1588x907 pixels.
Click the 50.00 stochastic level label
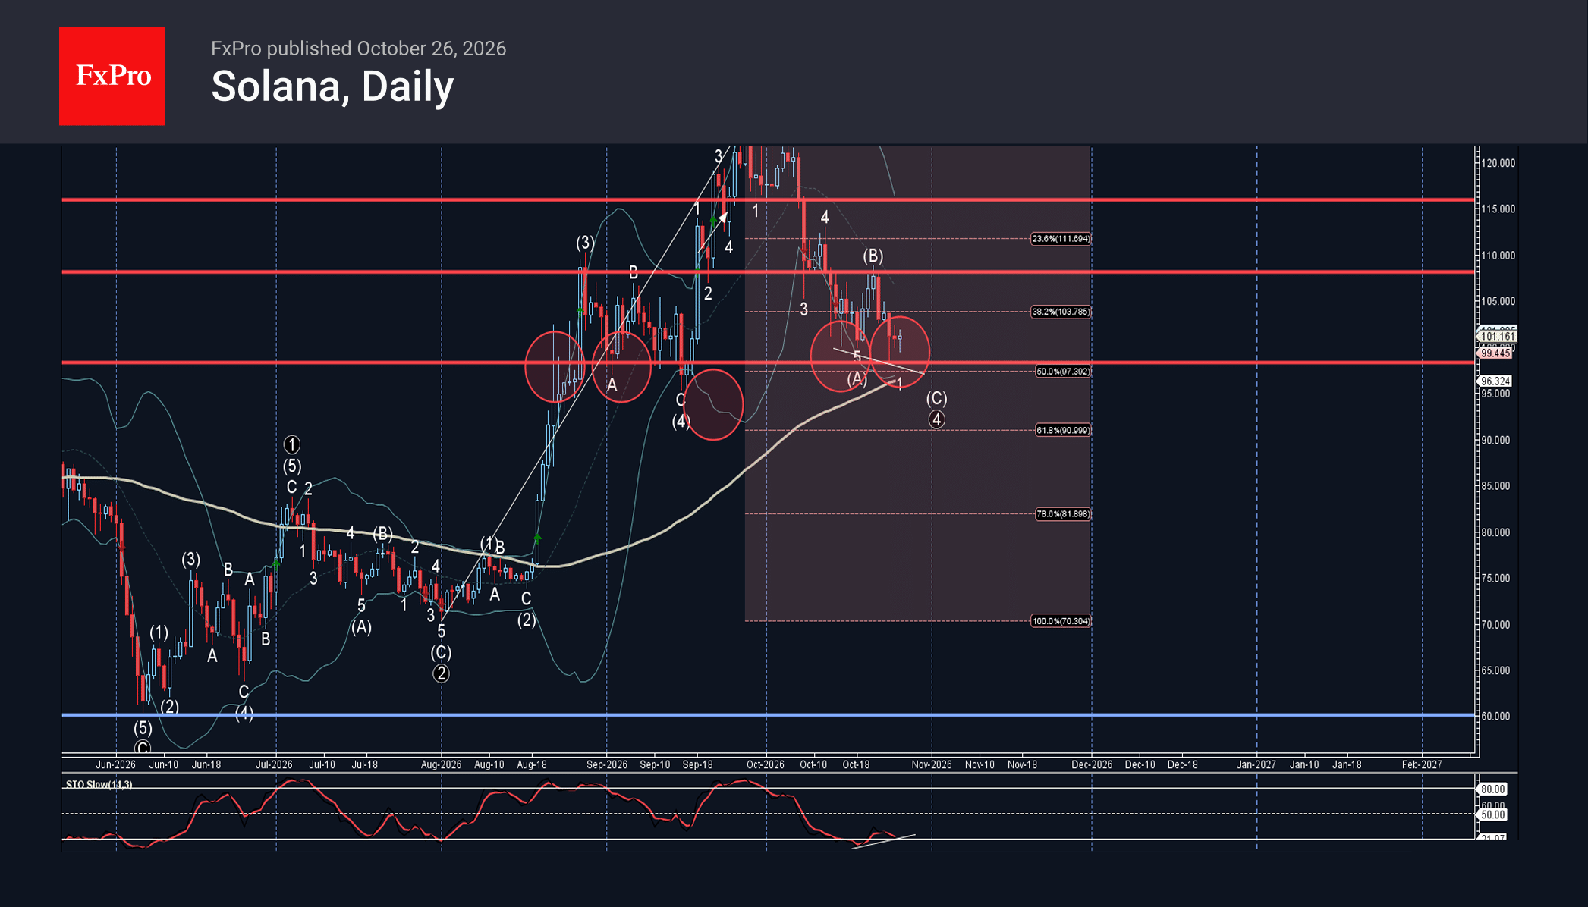1492,815
